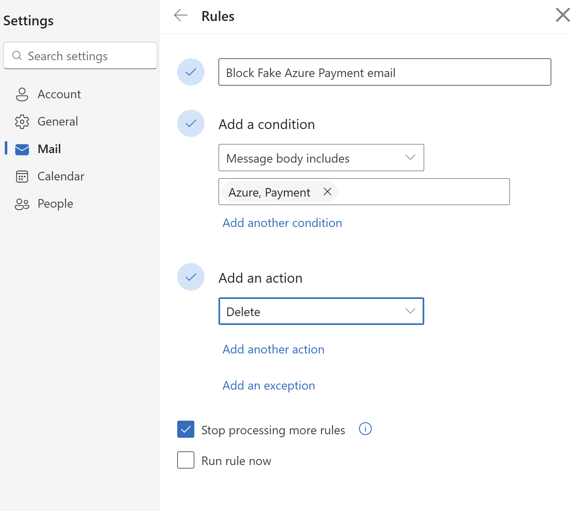Image resolution: width=570 pixels, height=511 pixels.
Task: Click the People icon in sidebar
Action: [x=22, y=204]
